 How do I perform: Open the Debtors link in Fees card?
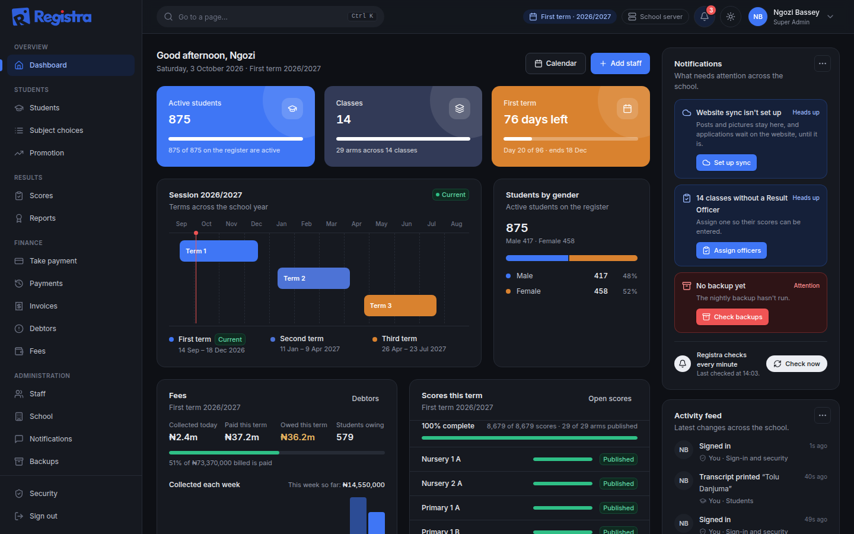(365, 399)
